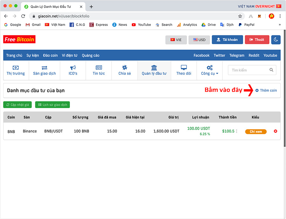This screenshot has width=286, height=219.
Task: Switch language using the VIE button
Action: 176,40
